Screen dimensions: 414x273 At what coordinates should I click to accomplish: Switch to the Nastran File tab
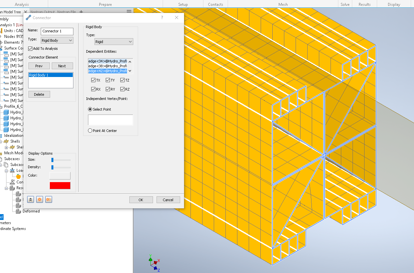(66, 12)
